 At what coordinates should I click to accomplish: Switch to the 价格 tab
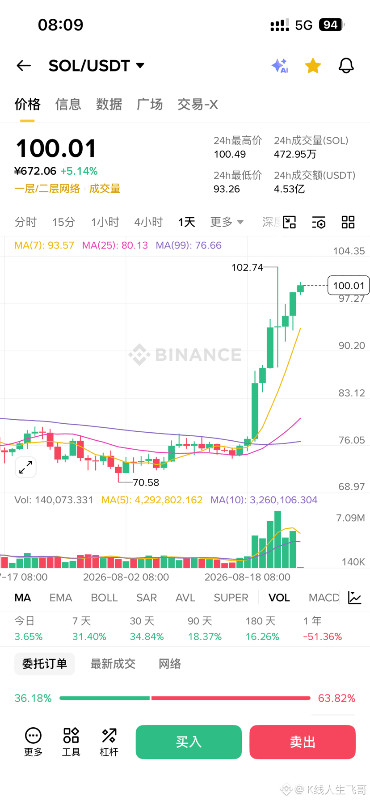tap(27, 104)
